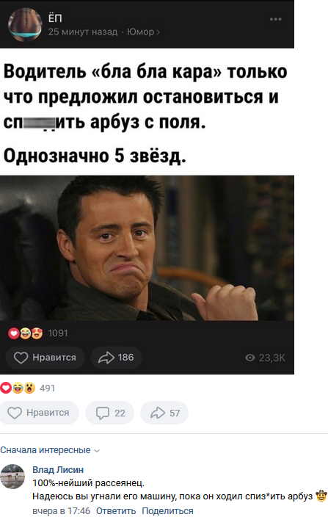The width and height of the screenshot is (328, 517).
Task: Open comments via the speech bubble with 22
Action: [109, 413]
